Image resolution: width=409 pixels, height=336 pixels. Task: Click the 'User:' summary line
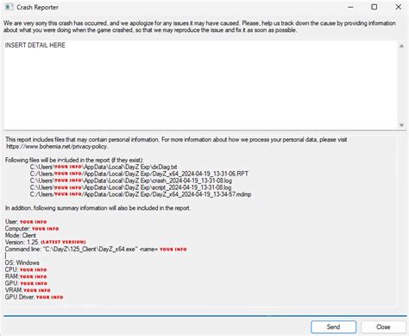point(26,222)
